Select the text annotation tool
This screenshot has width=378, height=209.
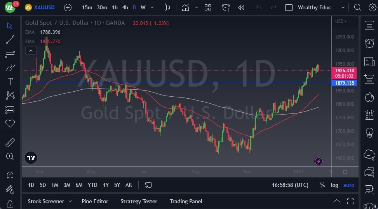[x=10, y=82]
